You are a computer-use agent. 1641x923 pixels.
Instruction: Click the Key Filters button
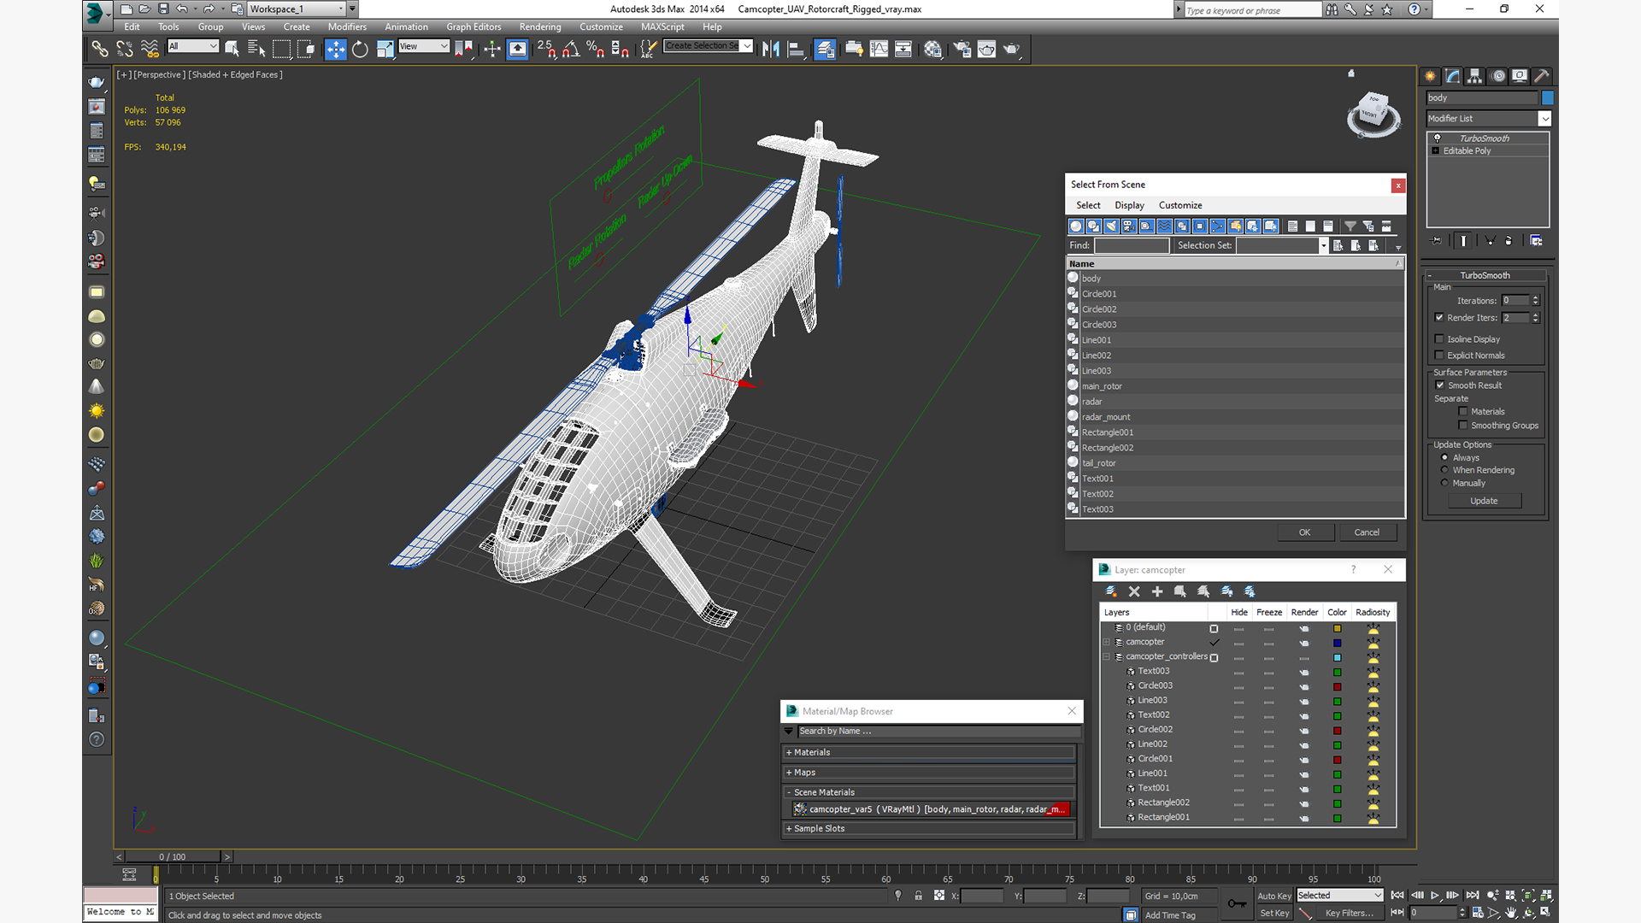pyautogui.click(x=1349, y=914)
